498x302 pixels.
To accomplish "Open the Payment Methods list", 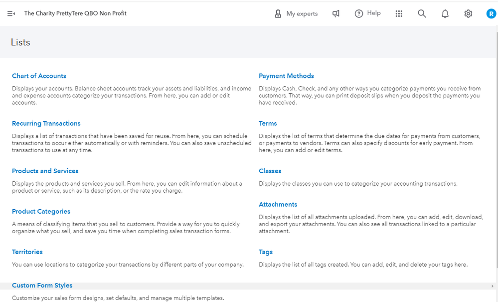I will coord(286,76).
